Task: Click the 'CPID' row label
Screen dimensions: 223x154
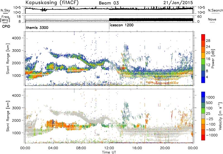Action: [x=6, y=26]
